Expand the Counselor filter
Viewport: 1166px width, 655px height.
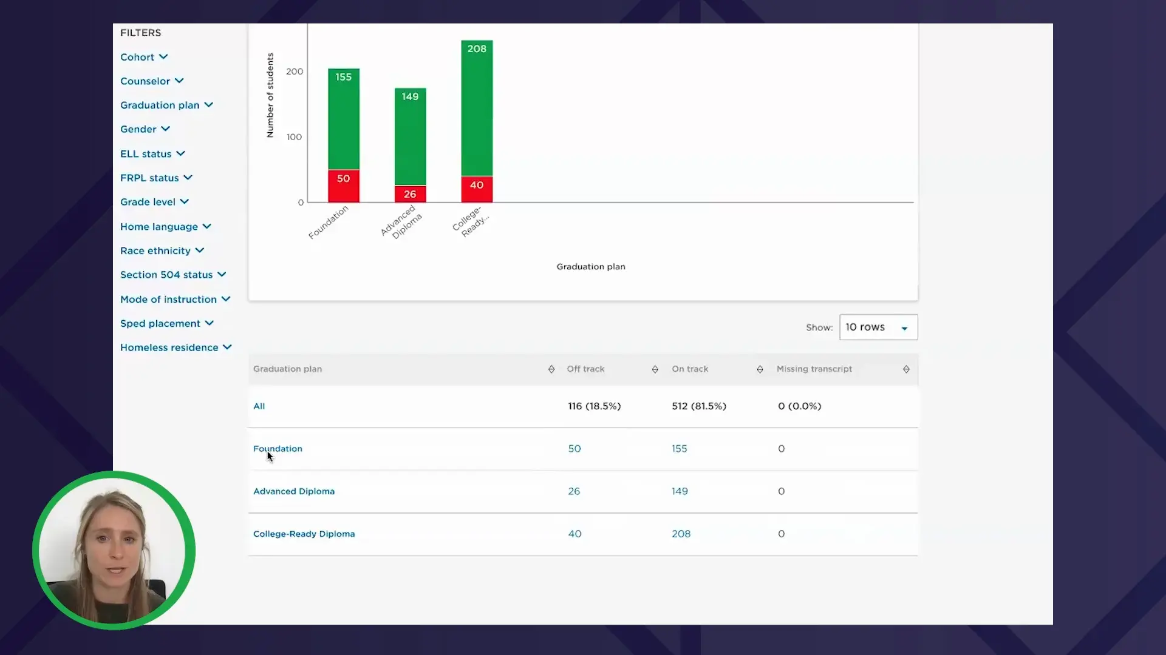pos(152,81)
